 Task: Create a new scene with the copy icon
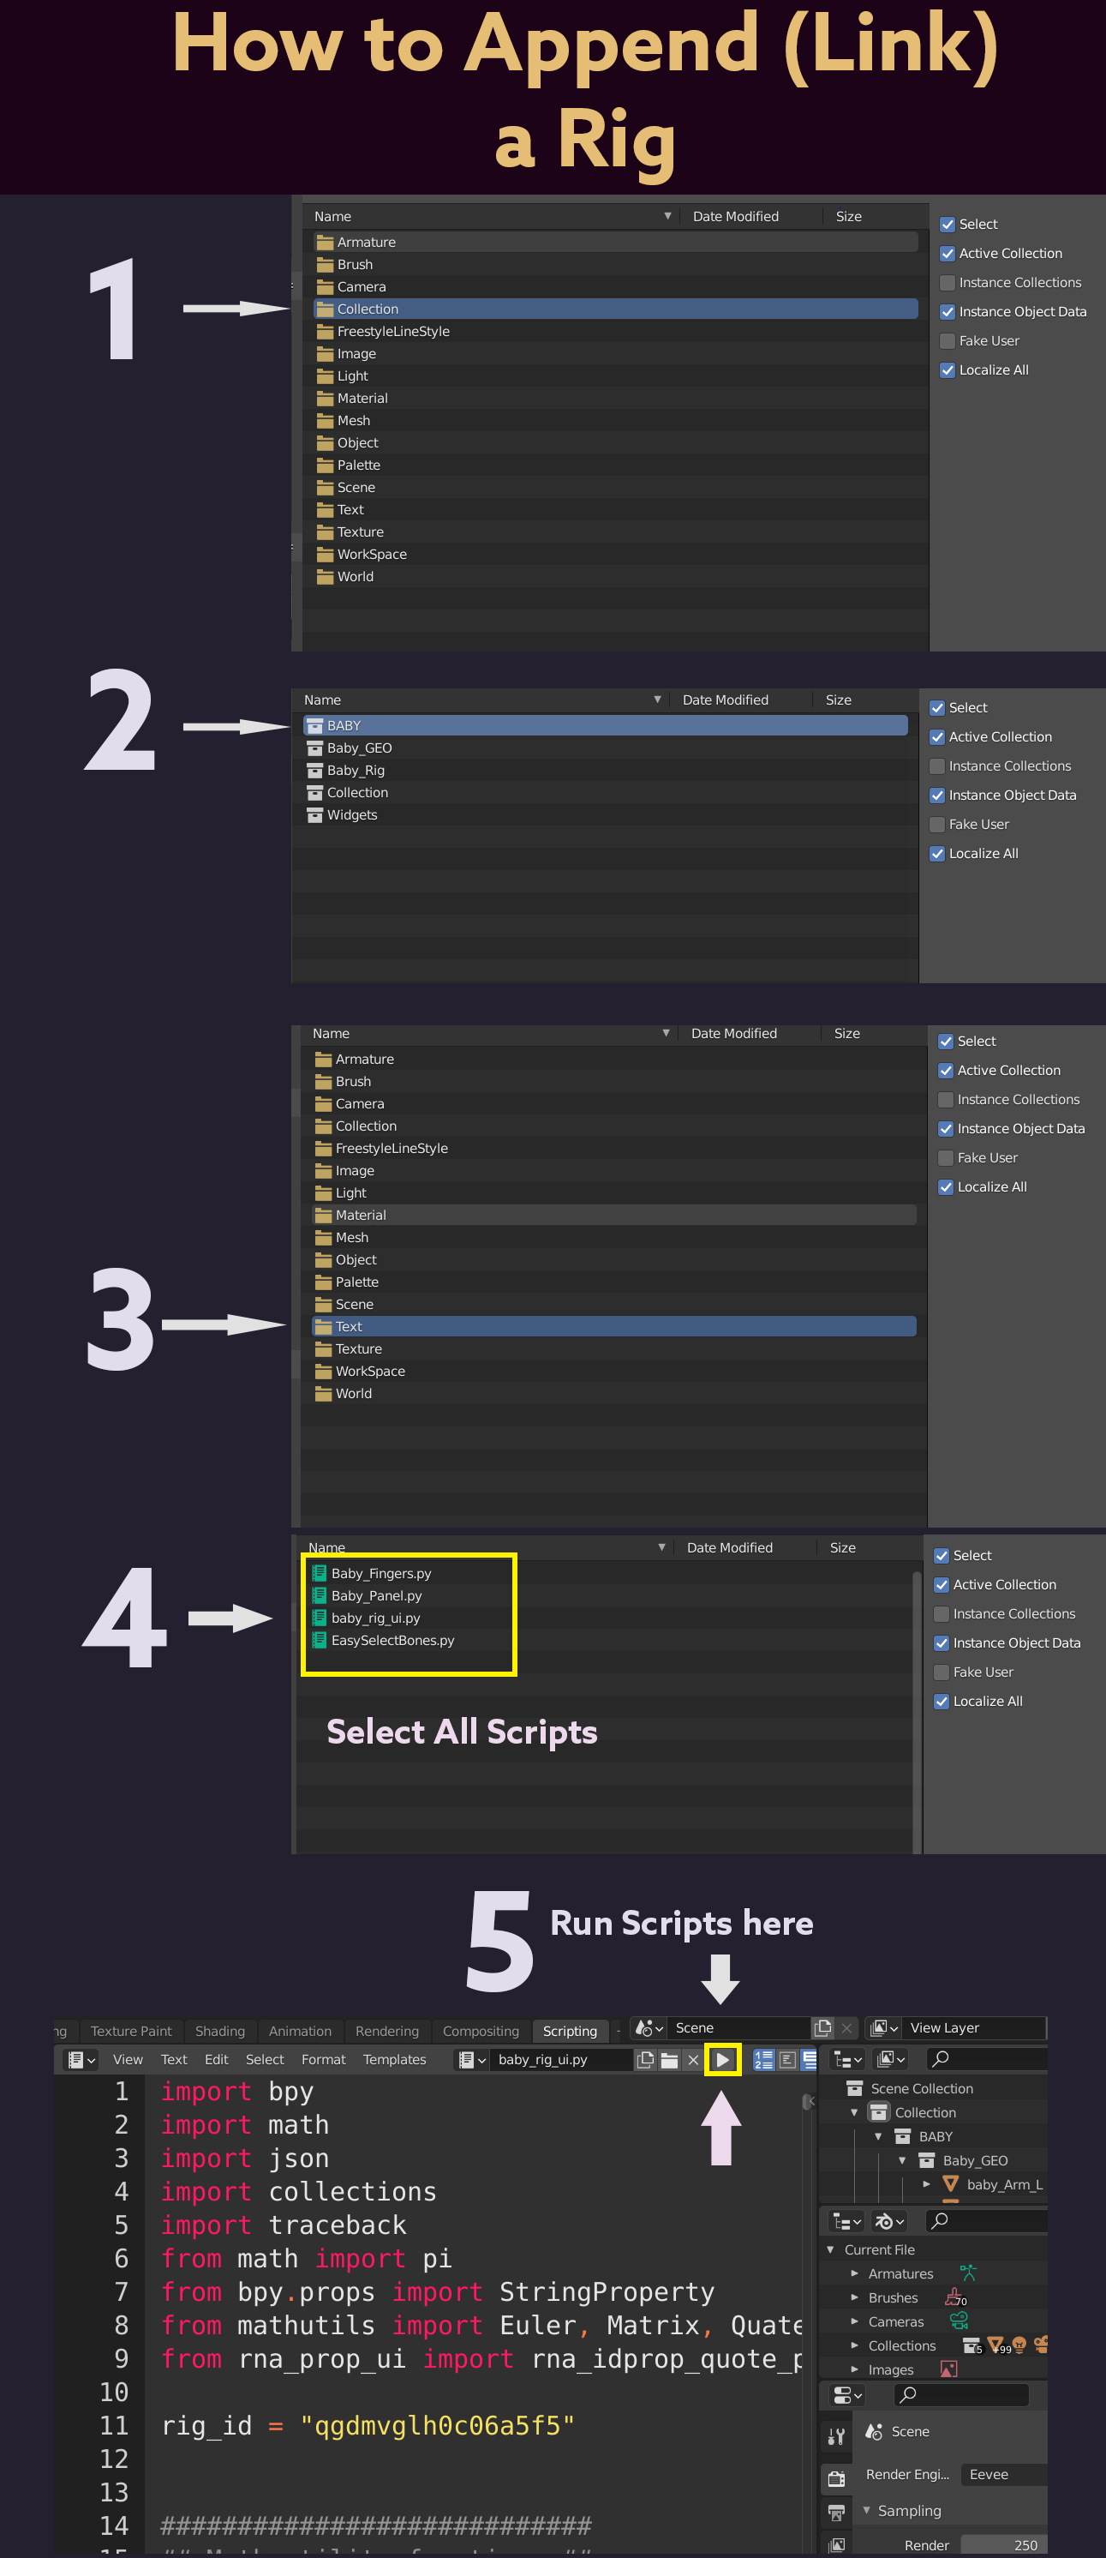coord(823,2027)
